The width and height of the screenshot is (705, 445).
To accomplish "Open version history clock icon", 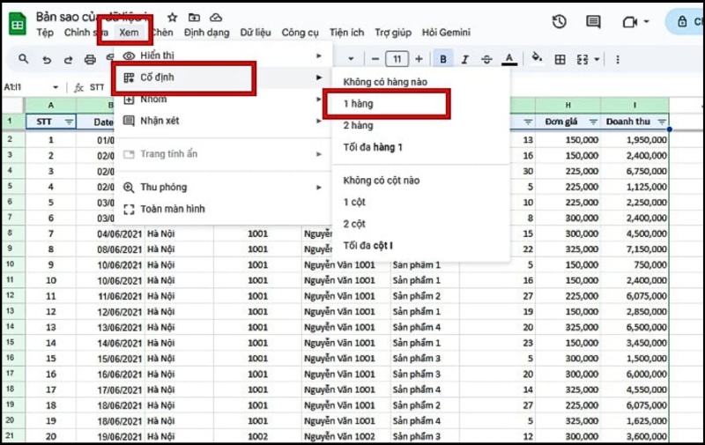I will 559,22.
